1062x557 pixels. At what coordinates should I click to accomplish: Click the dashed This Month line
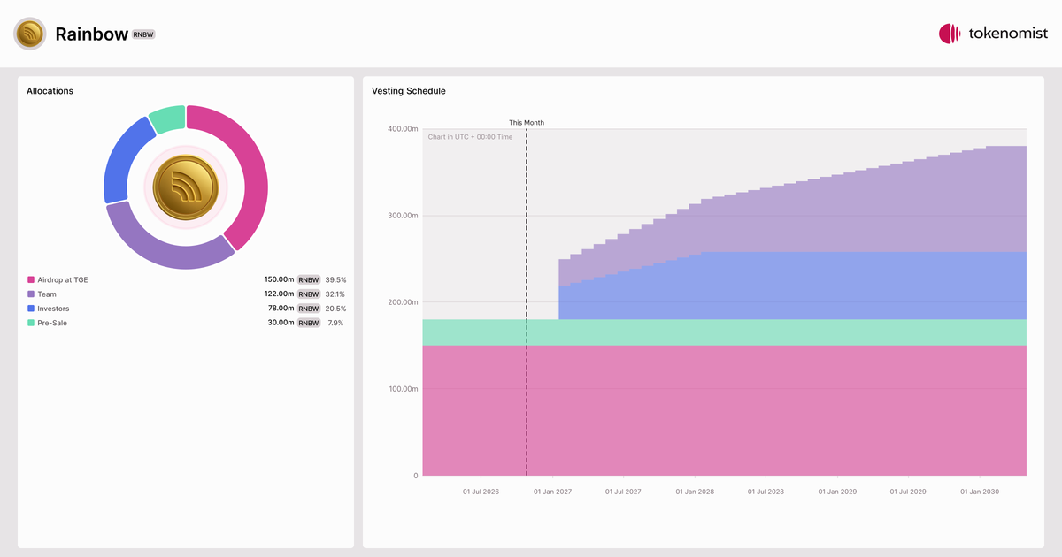527,302
